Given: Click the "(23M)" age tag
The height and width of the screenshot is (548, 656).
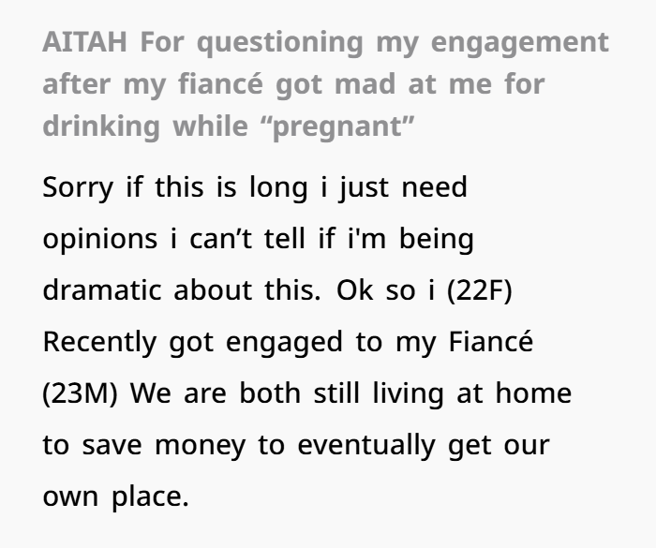Looking at the screenshot, I should (x=82, y=392).
